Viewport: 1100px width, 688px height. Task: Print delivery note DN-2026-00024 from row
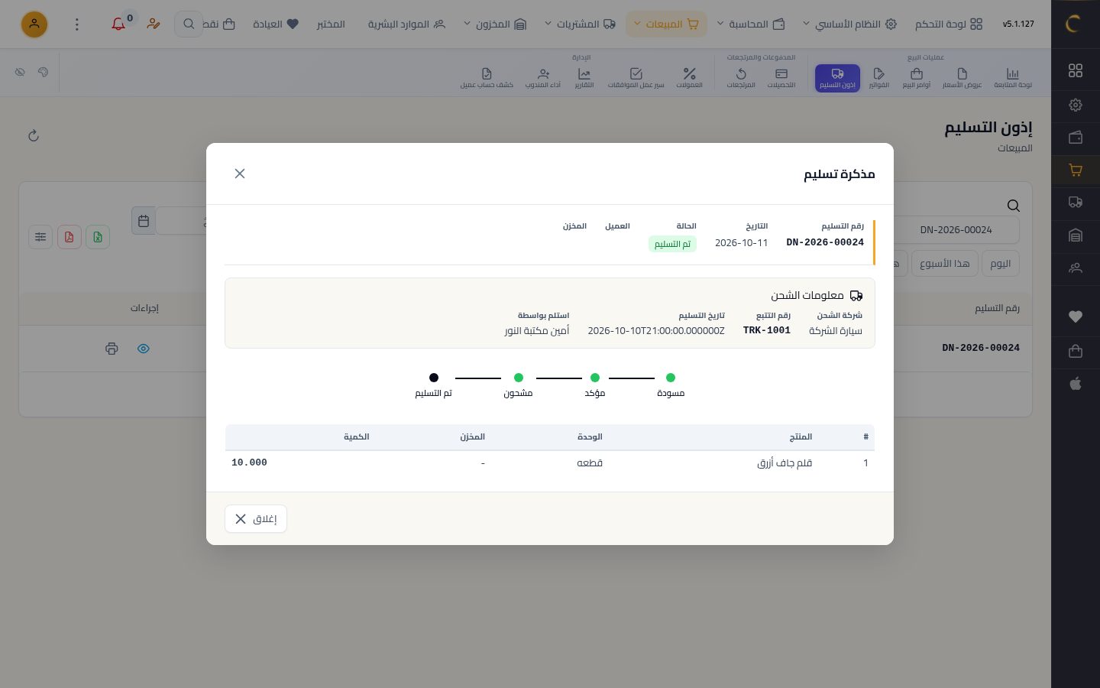(112, 349)
